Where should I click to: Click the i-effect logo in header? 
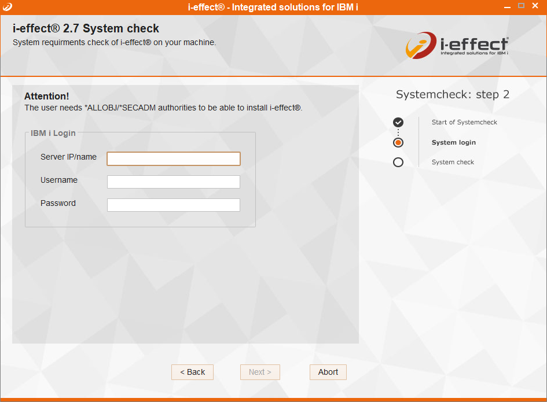457,45
